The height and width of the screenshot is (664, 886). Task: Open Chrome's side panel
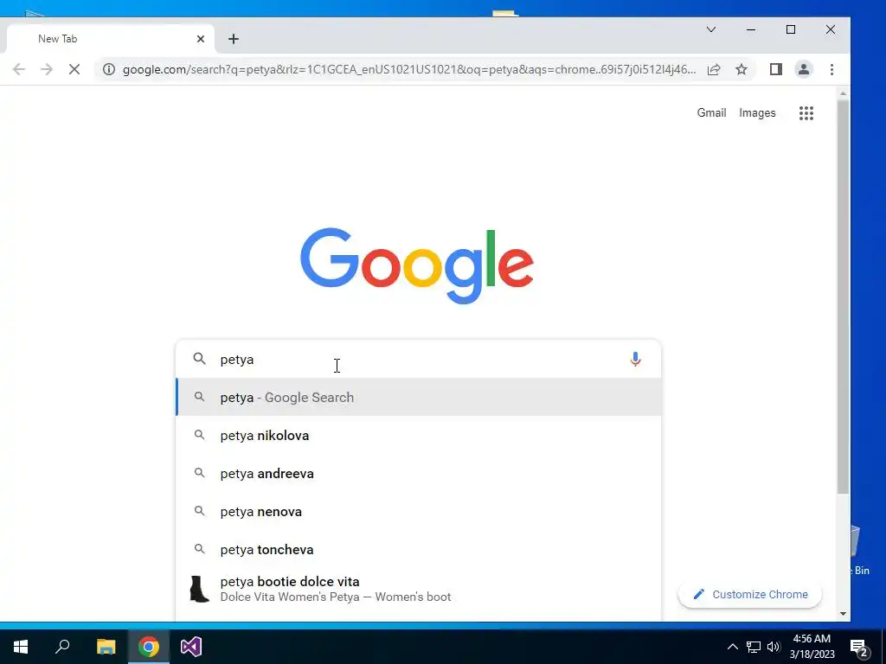tap(776, 69)
